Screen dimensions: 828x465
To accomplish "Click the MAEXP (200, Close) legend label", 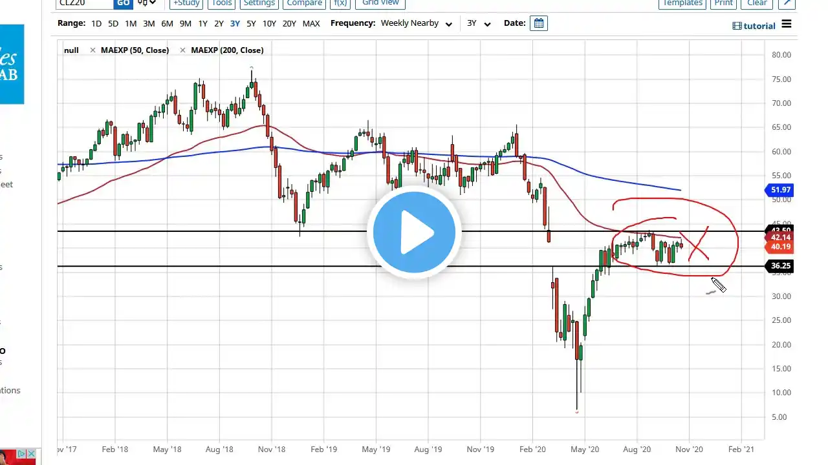I will pos(226,50).
